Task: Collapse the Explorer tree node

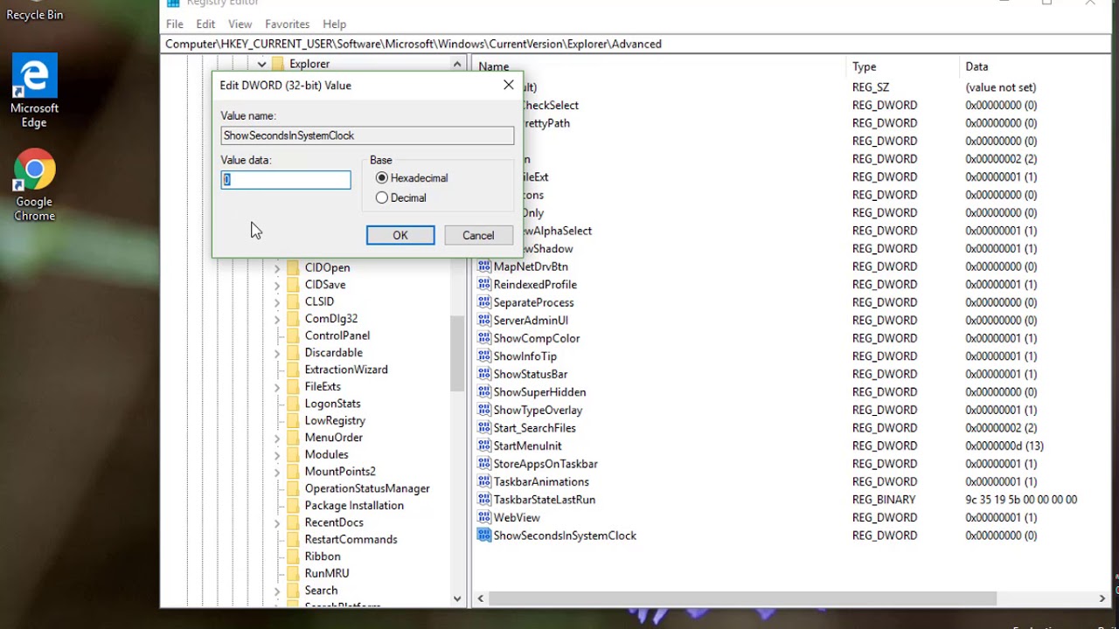Action: (x=261, y=64)
